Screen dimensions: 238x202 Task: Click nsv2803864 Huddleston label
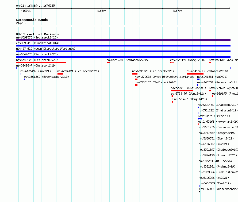(x=218, y=172)
